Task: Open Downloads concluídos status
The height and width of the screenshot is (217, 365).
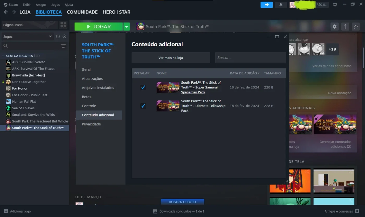Action: click(x=179, y=211)
